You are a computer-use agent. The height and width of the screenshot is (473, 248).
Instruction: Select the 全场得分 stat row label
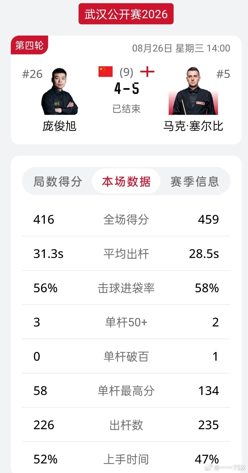[126, 220]
